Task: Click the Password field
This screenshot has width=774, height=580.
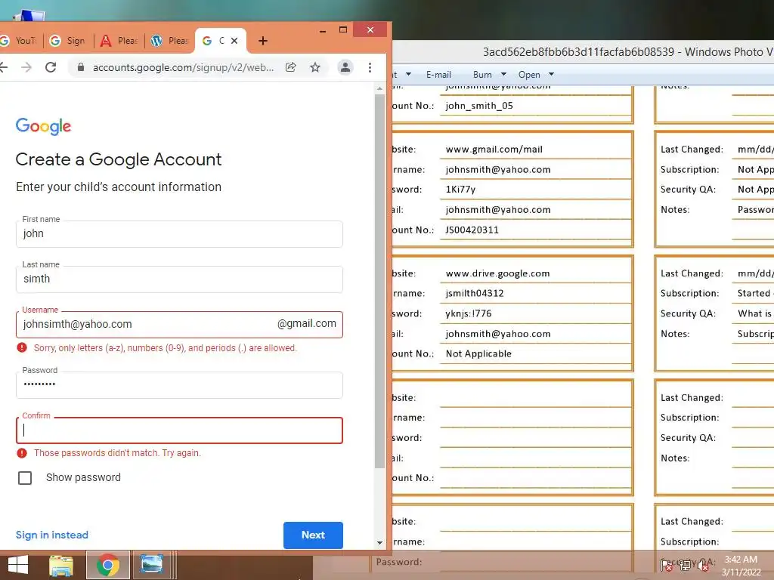Action: click(179, 384)
